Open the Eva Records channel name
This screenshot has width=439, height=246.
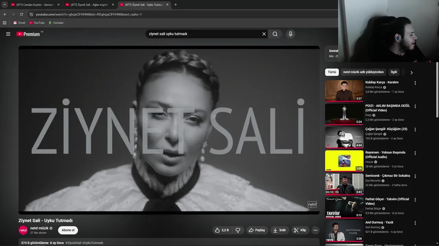[373, 180]
